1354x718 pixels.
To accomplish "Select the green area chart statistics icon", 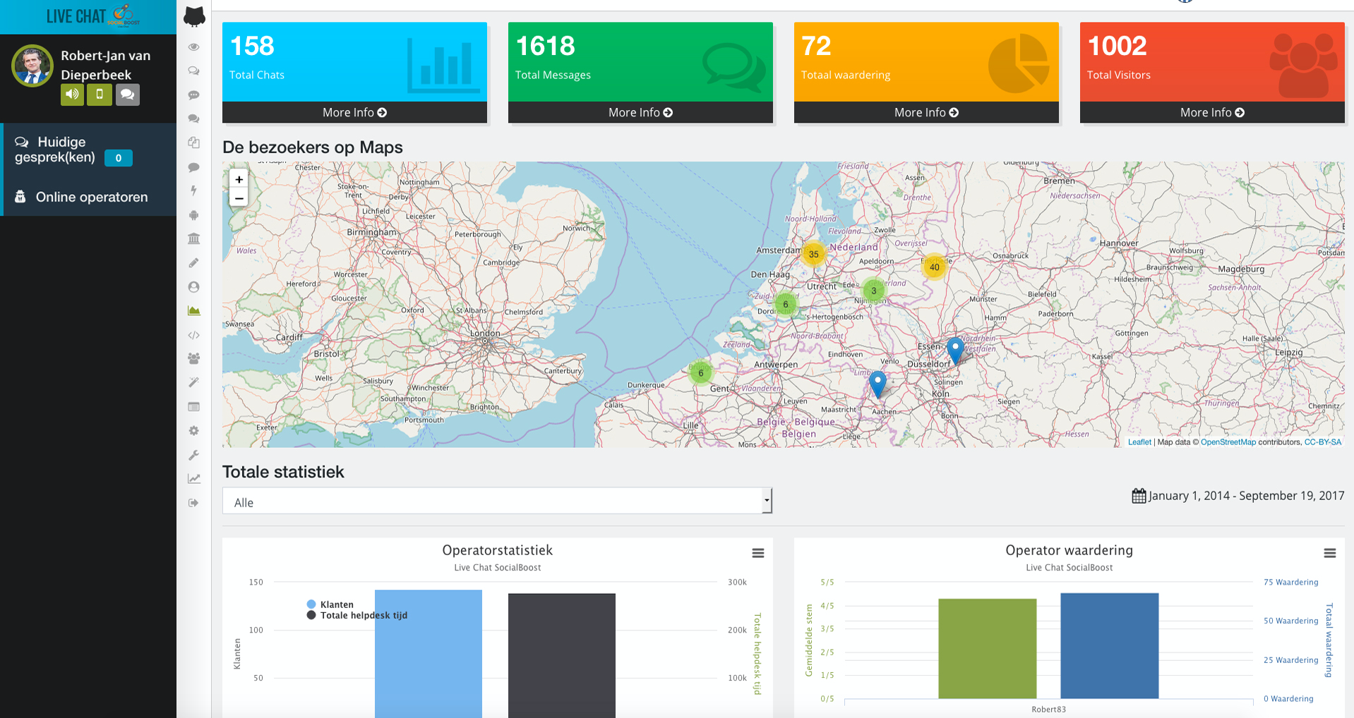I will [193, 311].
